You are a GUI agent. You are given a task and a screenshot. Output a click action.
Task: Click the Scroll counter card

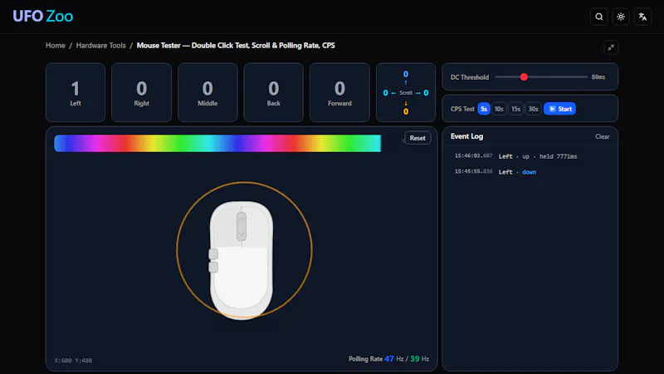(x=406, y=92)
